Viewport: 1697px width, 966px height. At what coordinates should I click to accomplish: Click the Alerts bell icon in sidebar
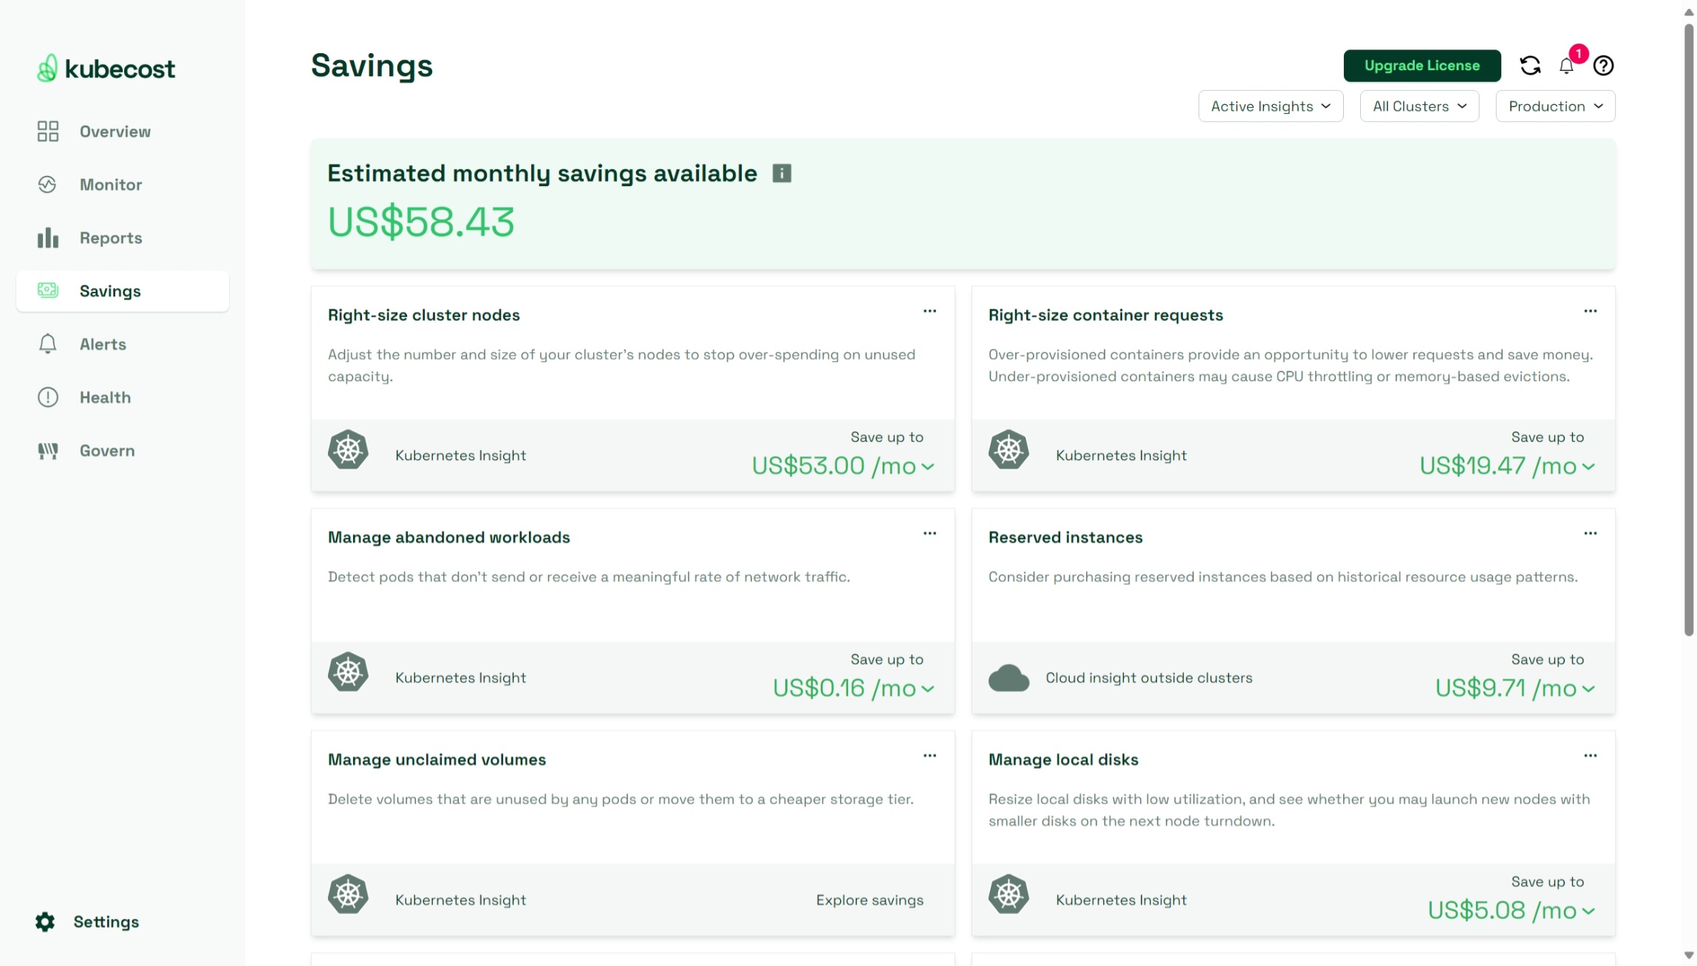[x=47, y=344]
